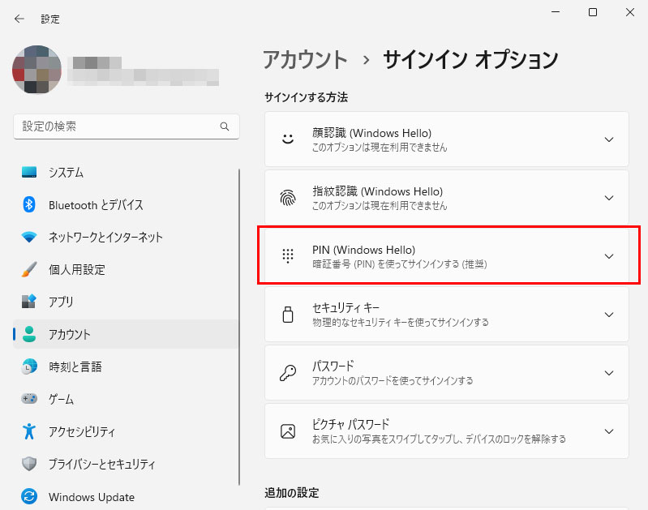
Task: Open アプリ in the sidebar
Action: [x=126, y=302]
